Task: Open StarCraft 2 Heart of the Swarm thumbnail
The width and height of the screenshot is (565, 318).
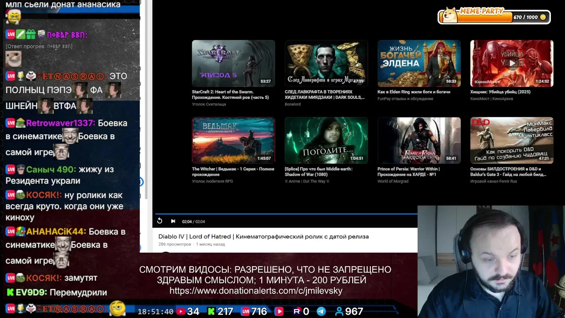Action: 234,63
